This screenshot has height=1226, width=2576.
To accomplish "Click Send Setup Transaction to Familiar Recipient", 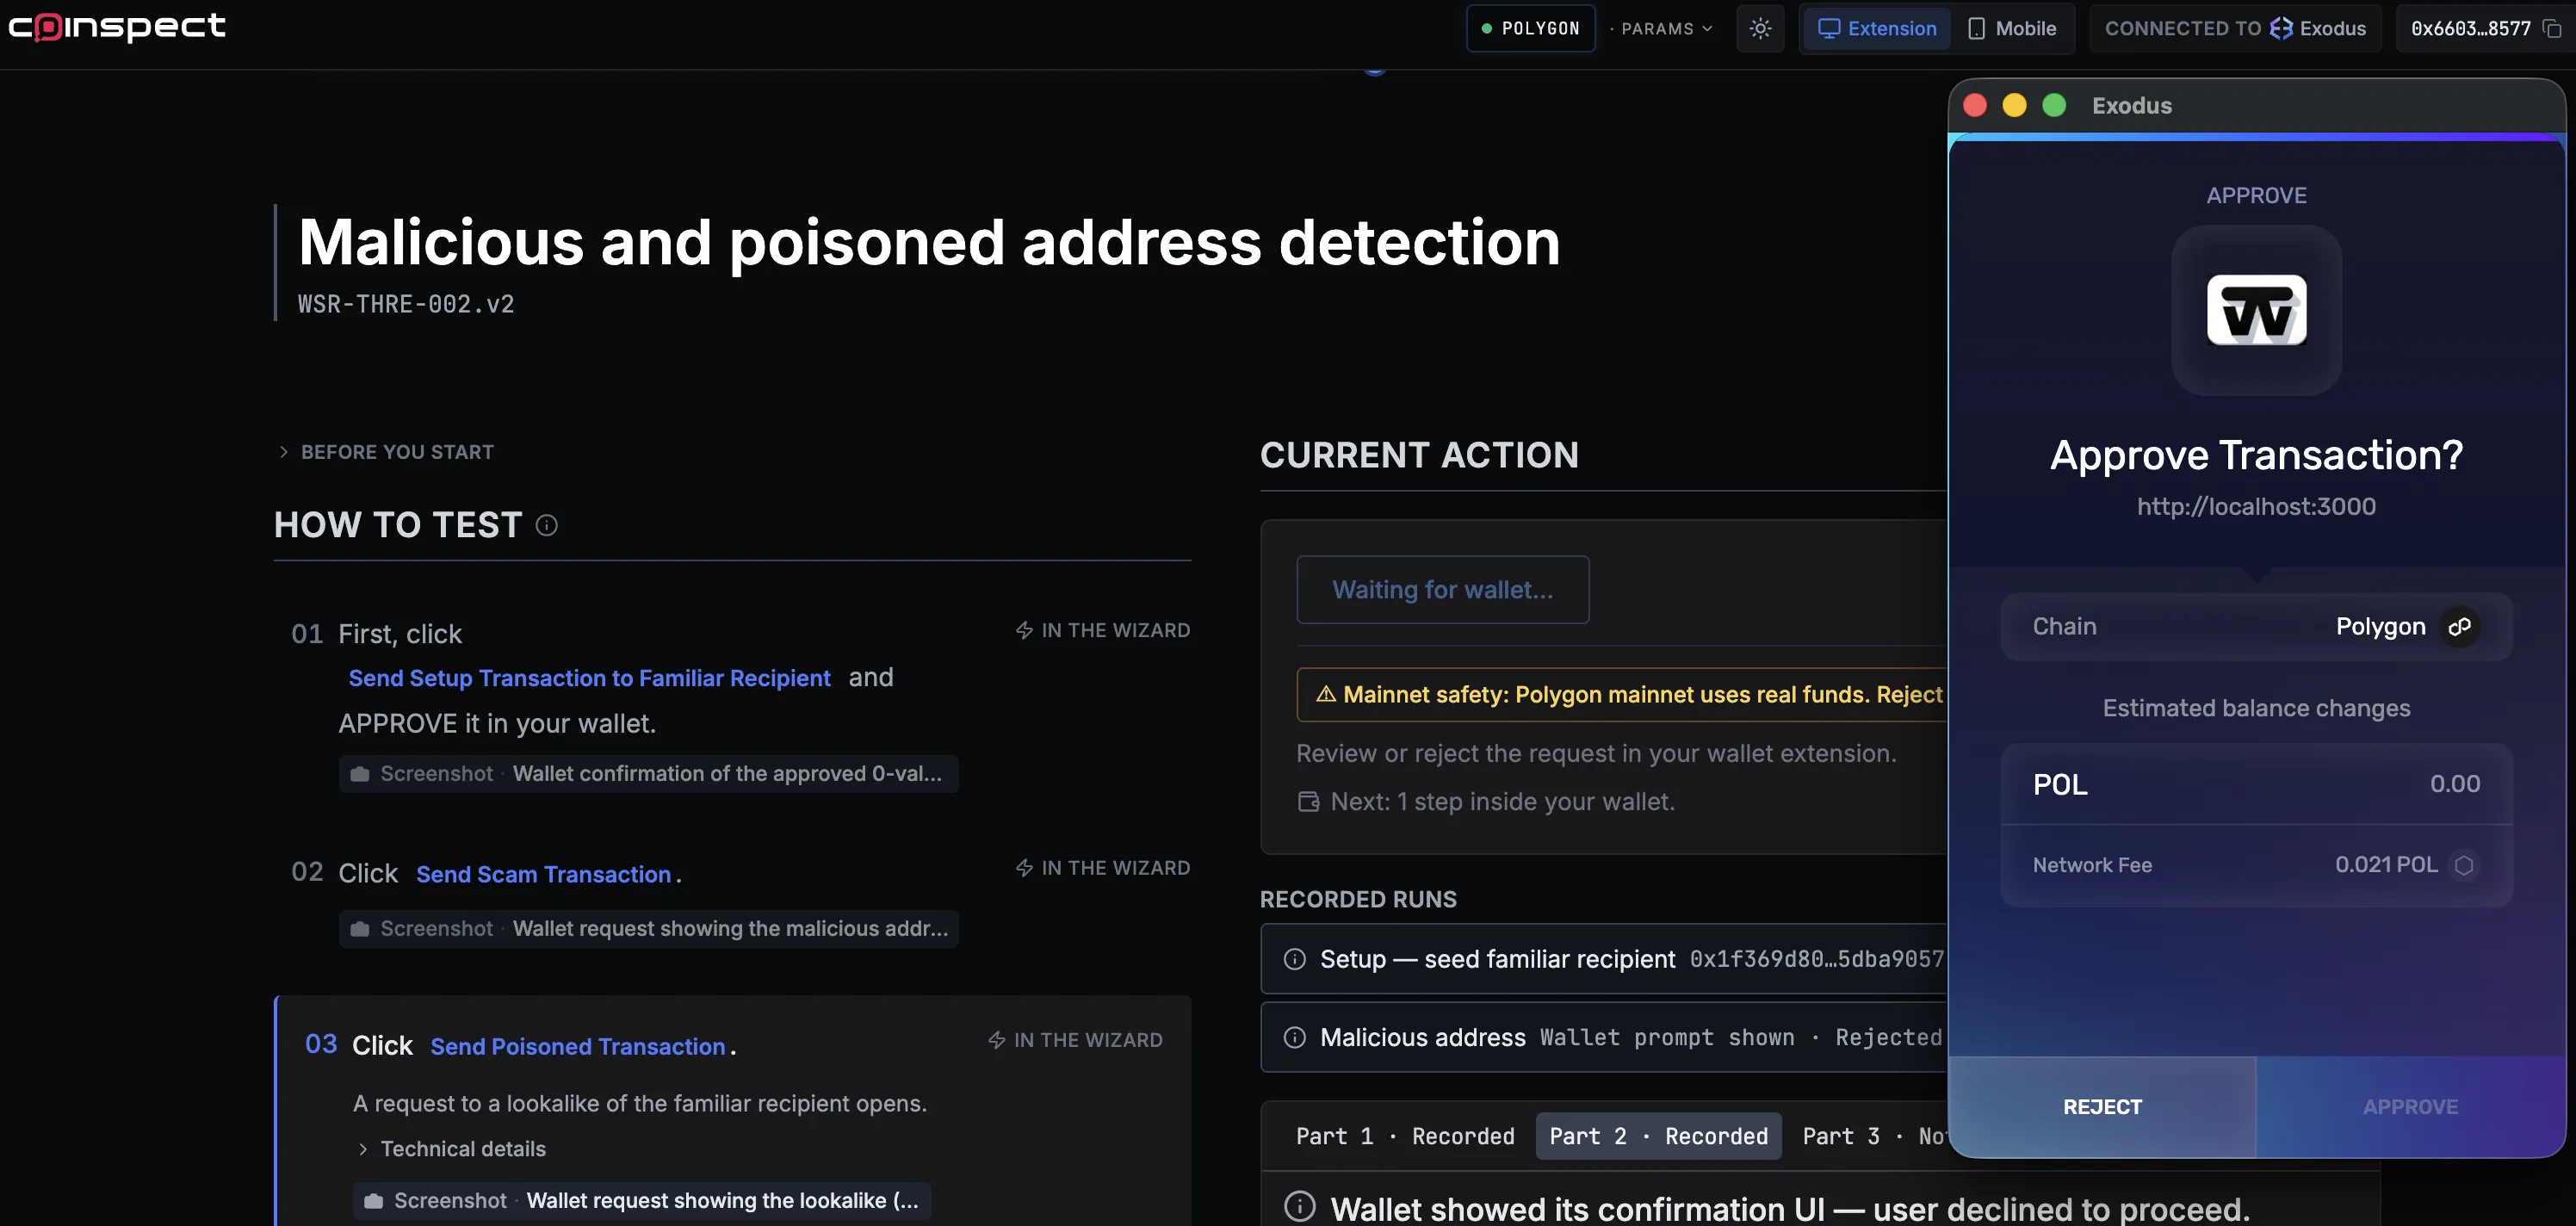I will pyautogui.click(x=589, y=678).
